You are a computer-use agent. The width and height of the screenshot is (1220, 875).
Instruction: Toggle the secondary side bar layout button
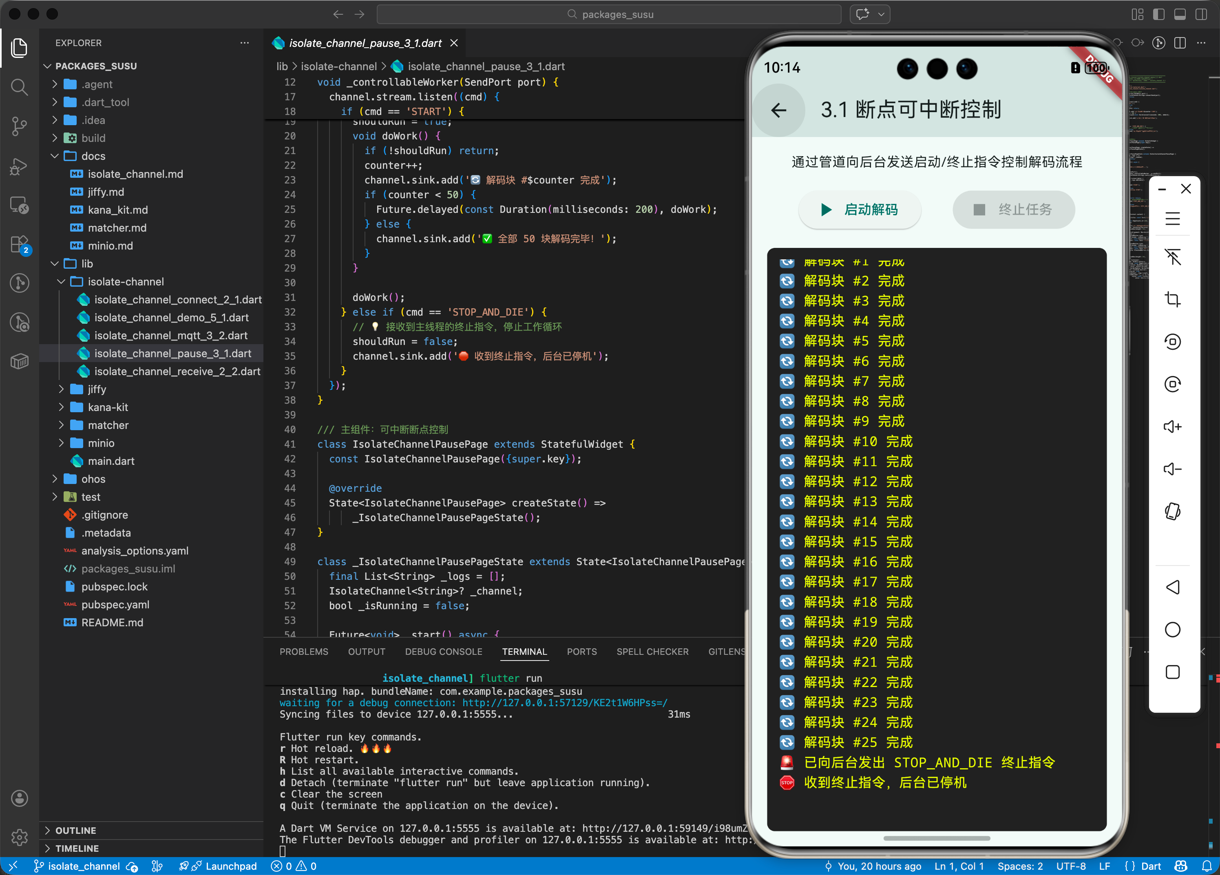[x=1201, y=15]
